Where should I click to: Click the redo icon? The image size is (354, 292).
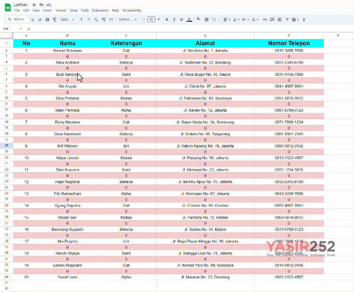40,20
